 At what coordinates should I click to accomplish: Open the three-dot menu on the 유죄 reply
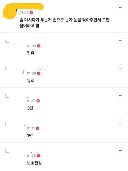[x=121, y=68]
